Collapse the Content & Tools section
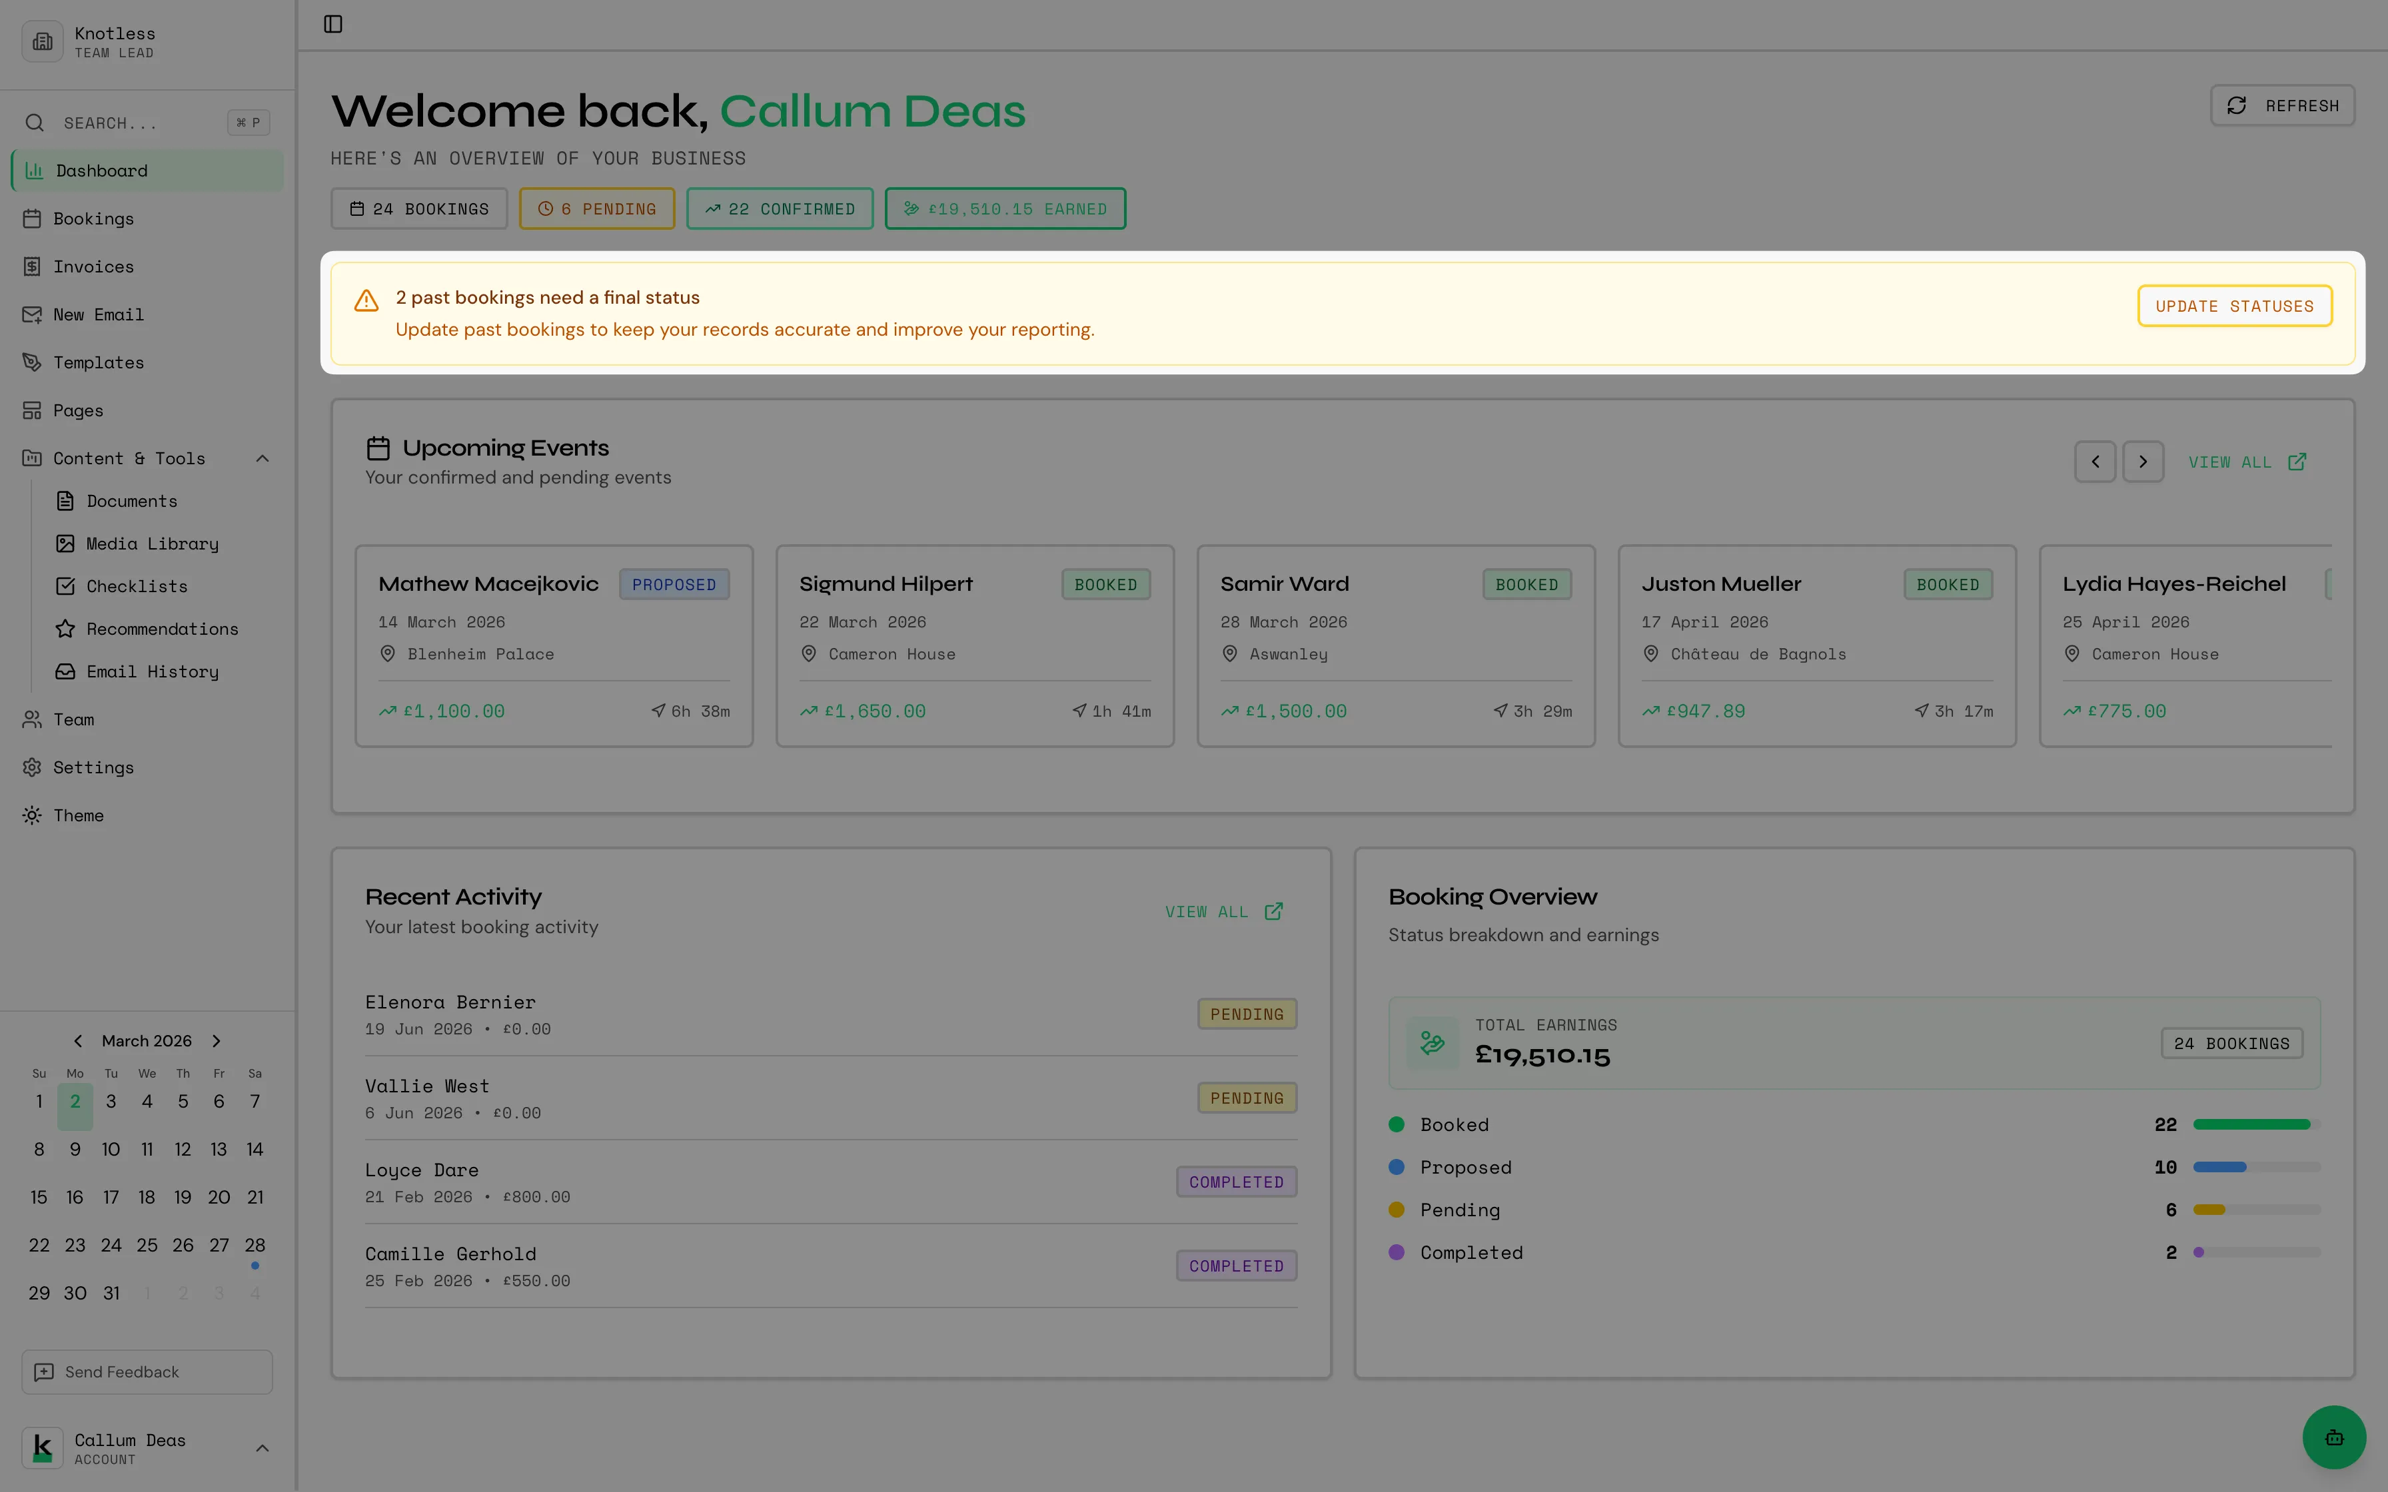The height and width of the screenshot is (1492, 2388). pyautogui.click(x=263, y=458)
